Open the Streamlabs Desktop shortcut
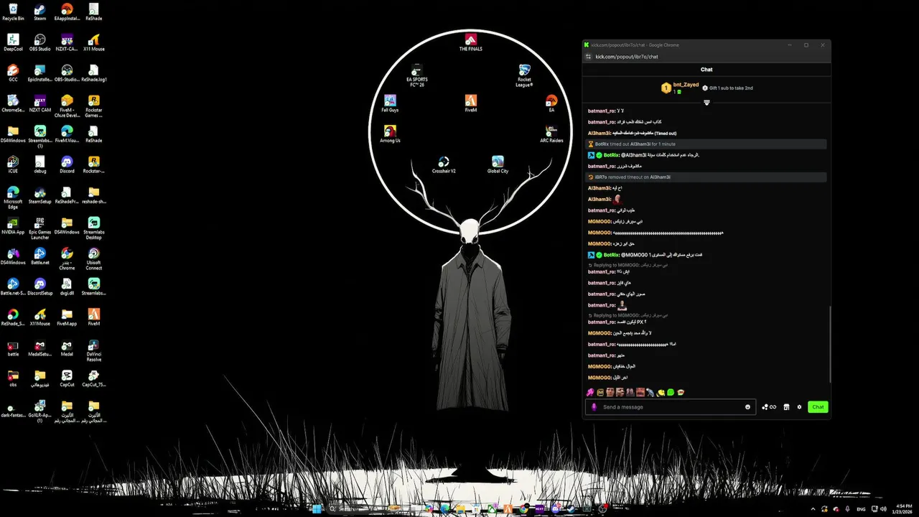The image size is (919, 517). 94,228
